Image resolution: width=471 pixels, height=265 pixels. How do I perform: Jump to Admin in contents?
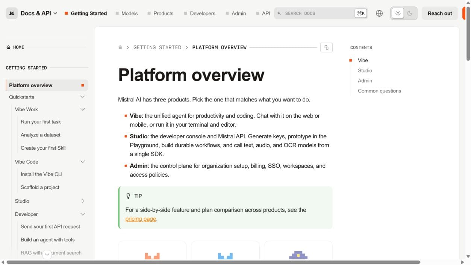365,81
